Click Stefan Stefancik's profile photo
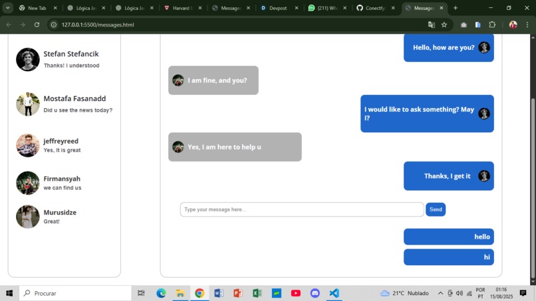 tap(28, 59)
